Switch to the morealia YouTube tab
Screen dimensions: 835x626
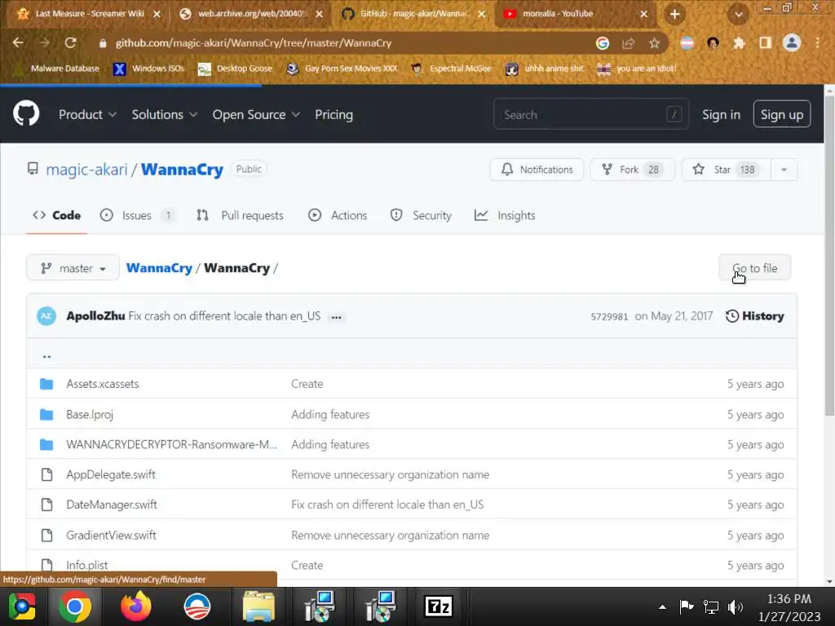click(x=576, y=14)
